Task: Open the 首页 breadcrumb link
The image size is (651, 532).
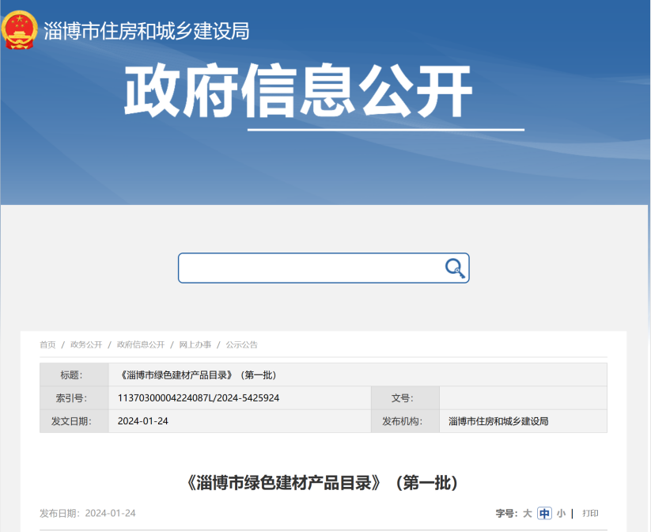Action: click(47, 344)
